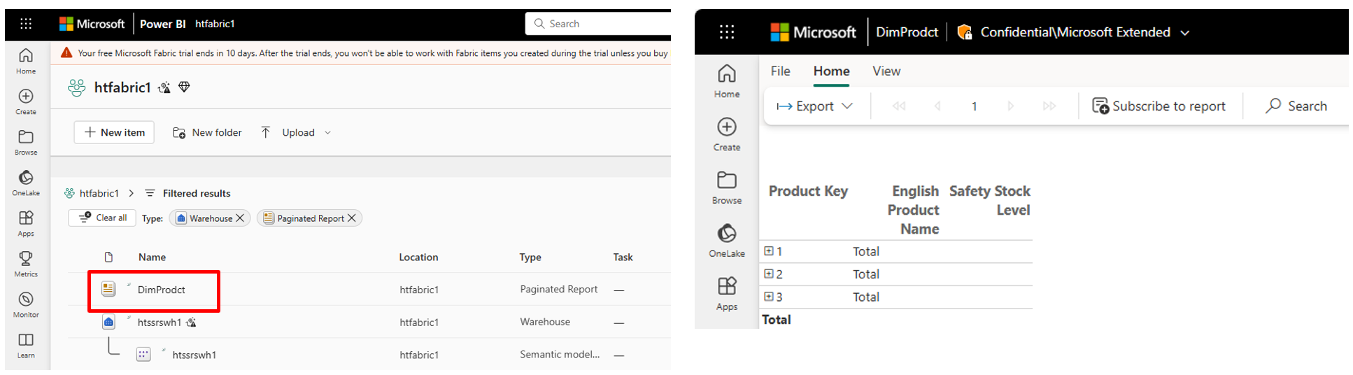The width and height of the screenshot is (1353, 375).
Task: Click the Learn book icon in sidebar
Action: point(26,344)
